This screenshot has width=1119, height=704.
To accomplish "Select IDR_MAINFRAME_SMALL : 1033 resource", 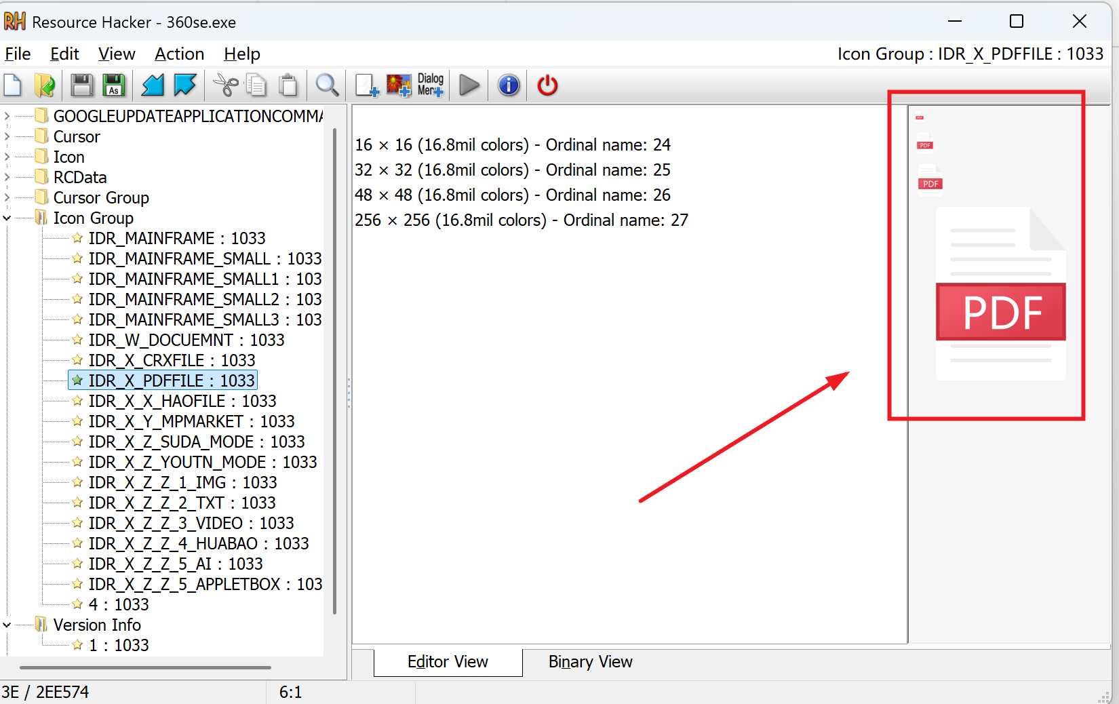I will [x=205, y=258].
